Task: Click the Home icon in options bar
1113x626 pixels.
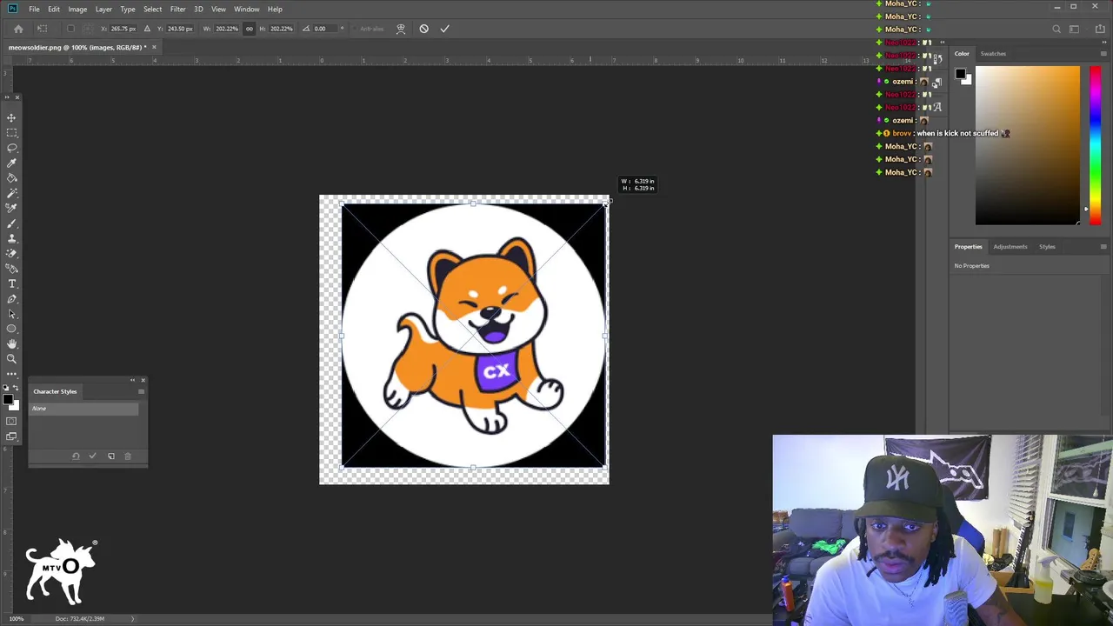Action: pyautogui.click(x=18, y=29)
